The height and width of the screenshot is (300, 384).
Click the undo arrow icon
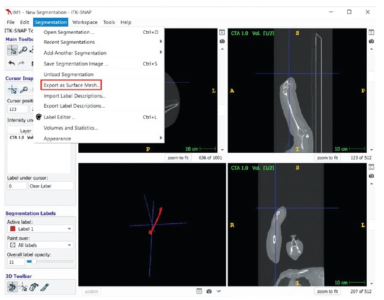coord(11,63)
